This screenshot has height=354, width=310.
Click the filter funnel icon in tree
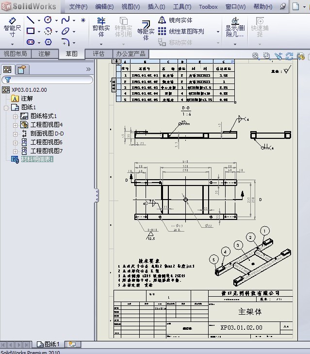[x=8, y=80]
